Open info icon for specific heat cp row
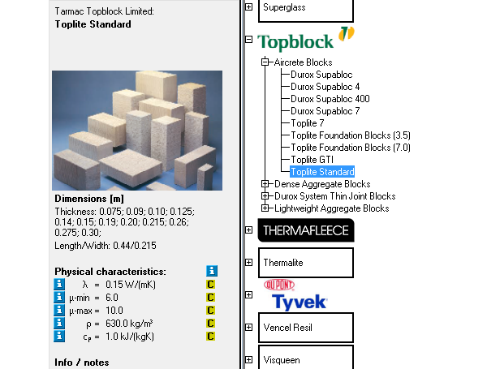Viewport: 487px width, 369px height. tap(59, 337)
